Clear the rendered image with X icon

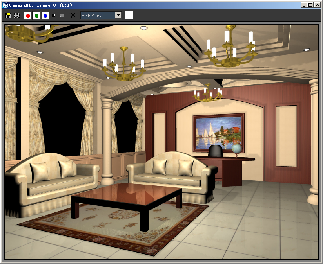coord(73,15)
